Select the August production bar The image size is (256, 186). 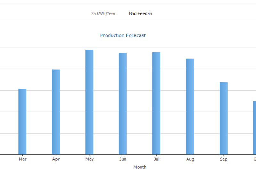pyautogui.click(x=190, y=106)
